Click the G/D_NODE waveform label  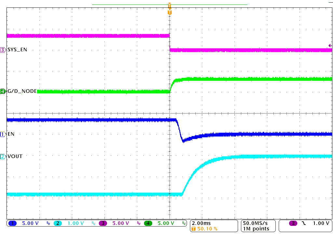click(22, 92)
